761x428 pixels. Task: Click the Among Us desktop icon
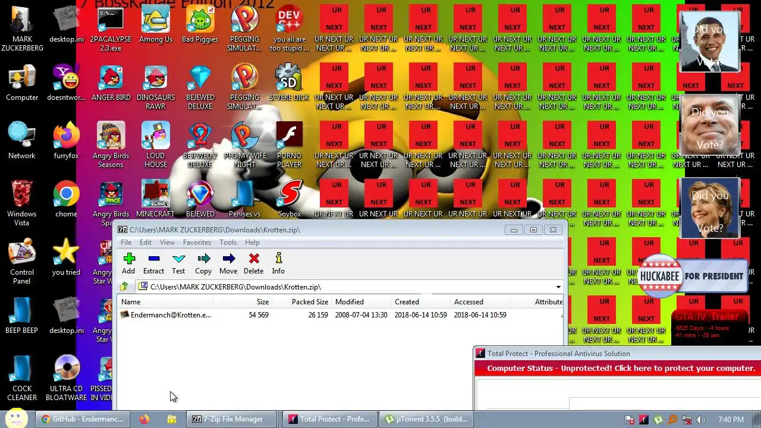click(x=156, y=24)
